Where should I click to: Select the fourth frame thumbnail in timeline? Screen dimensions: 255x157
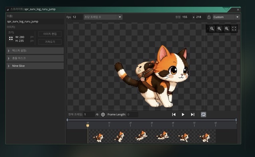(x=162, y=136)
